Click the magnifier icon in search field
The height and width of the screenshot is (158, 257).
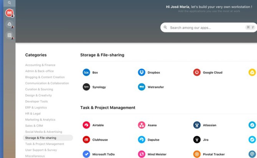tap(165, 27)
